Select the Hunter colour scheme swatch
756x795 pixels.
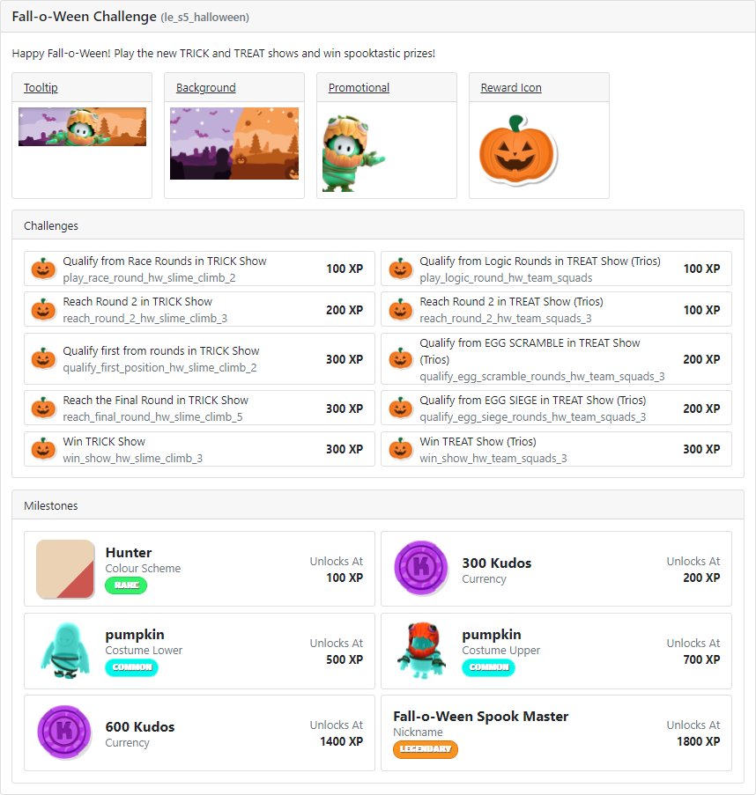pos(65,569)
